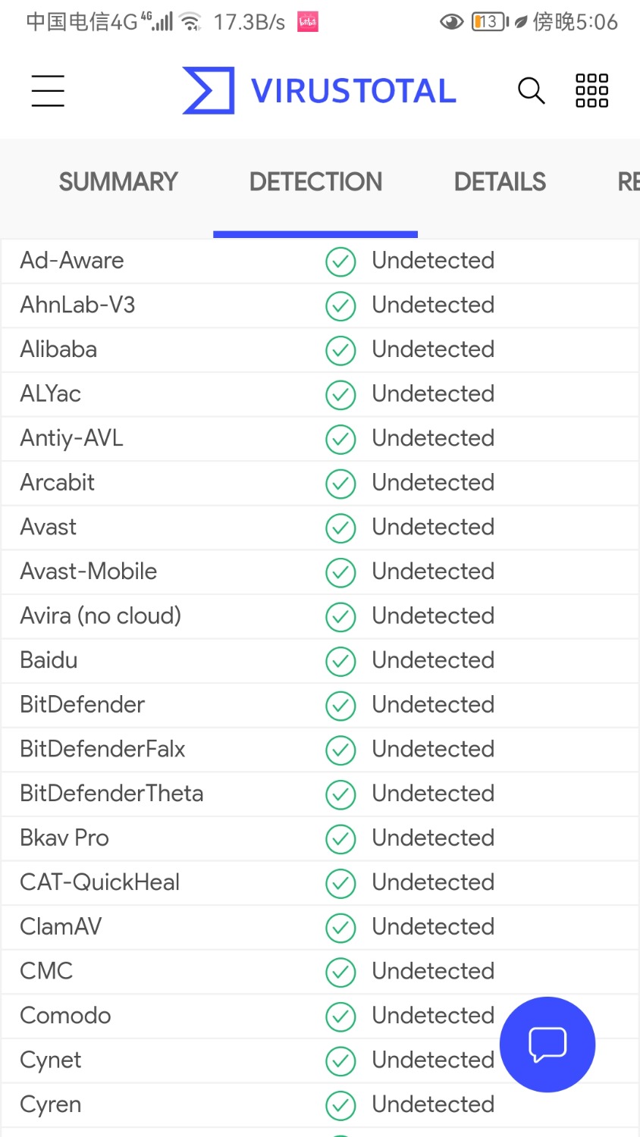Select the Alibaba engine row
The height and width of the screenshot is (1137, 640).
tap(320, 349)
